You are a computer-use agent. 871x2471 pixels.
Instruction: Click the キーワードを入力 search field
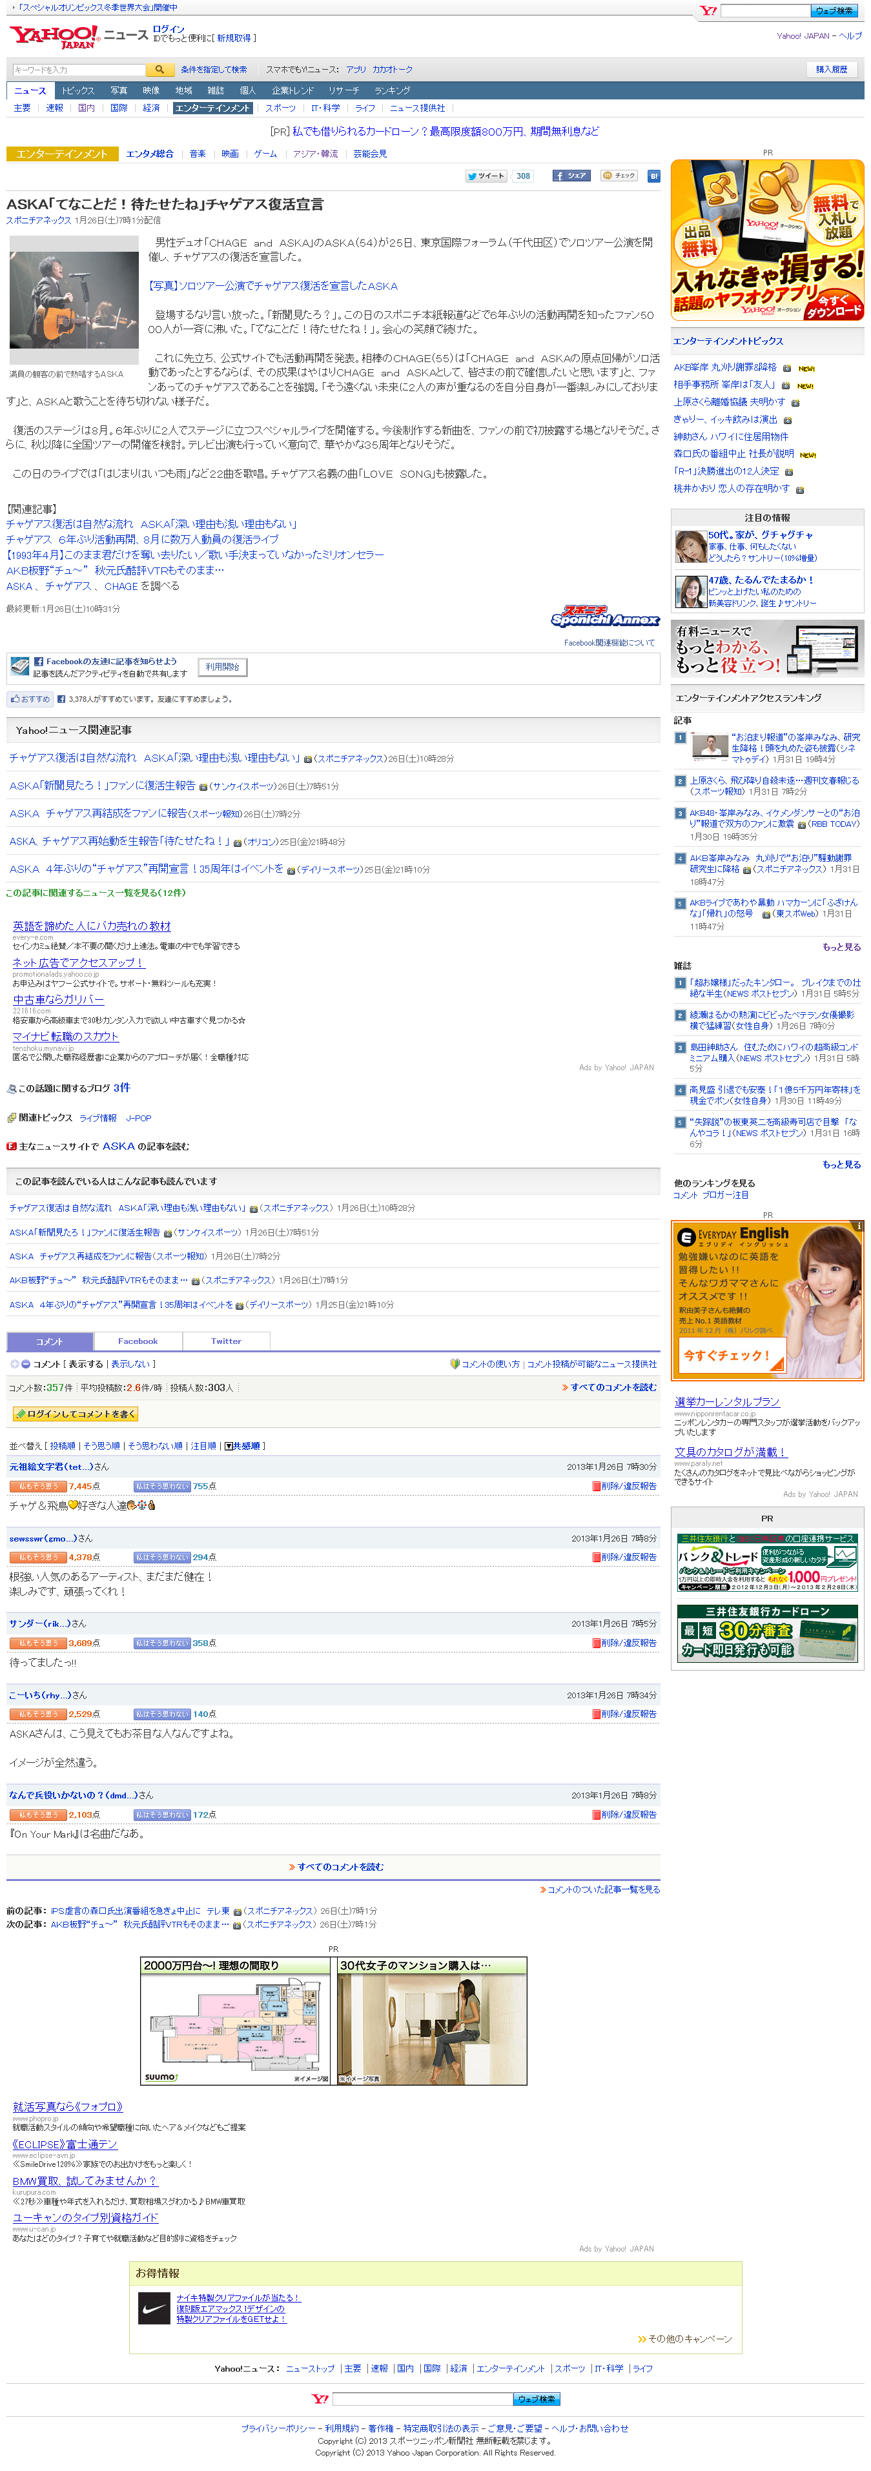pyautogui.click(x=79, y=70)
